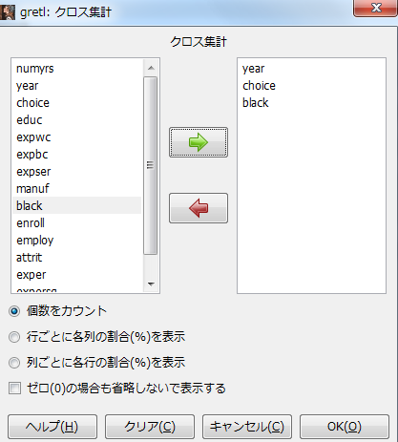Select choice in the right selected list
Screen dimensions: 398x442
click(x=311, y=86)
